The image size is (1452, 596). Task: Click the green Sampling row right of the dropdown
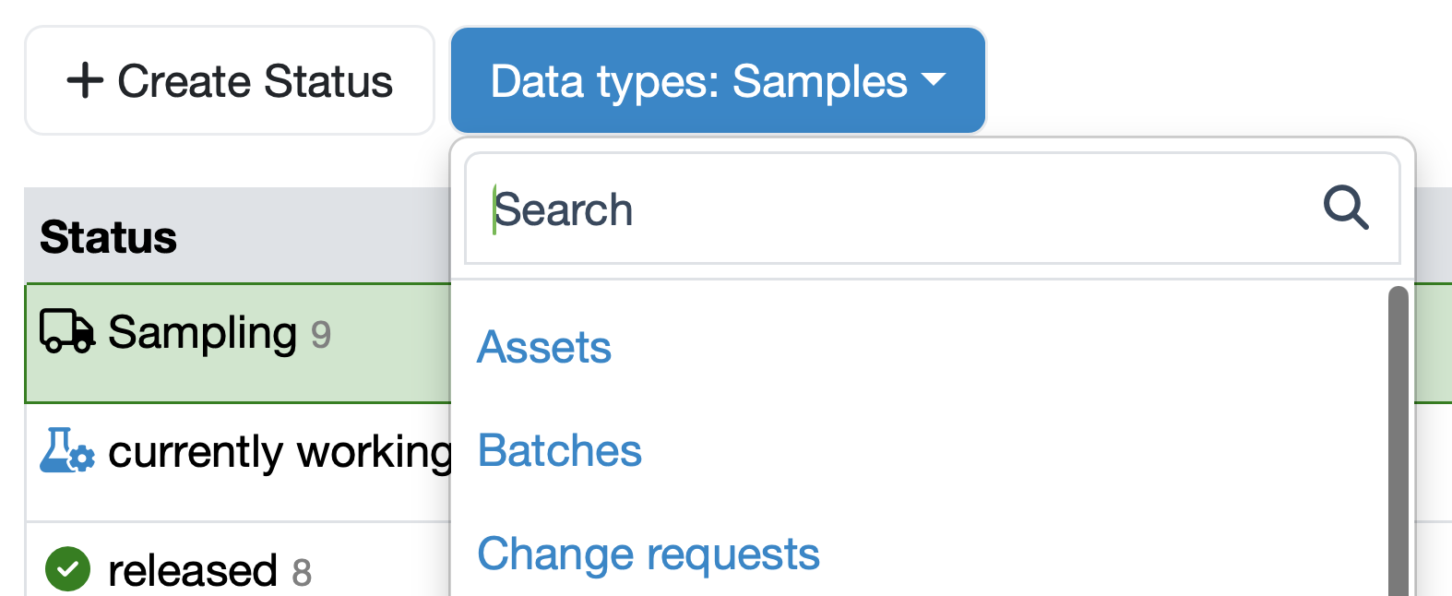[x=1433, y=343]
